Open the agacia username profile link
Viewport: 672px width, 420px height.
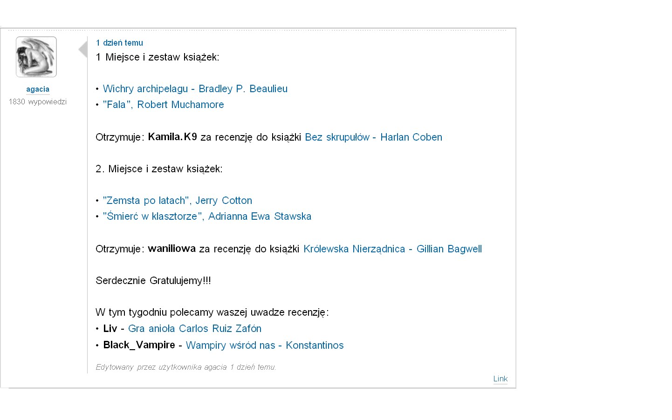tap(38, 89)
